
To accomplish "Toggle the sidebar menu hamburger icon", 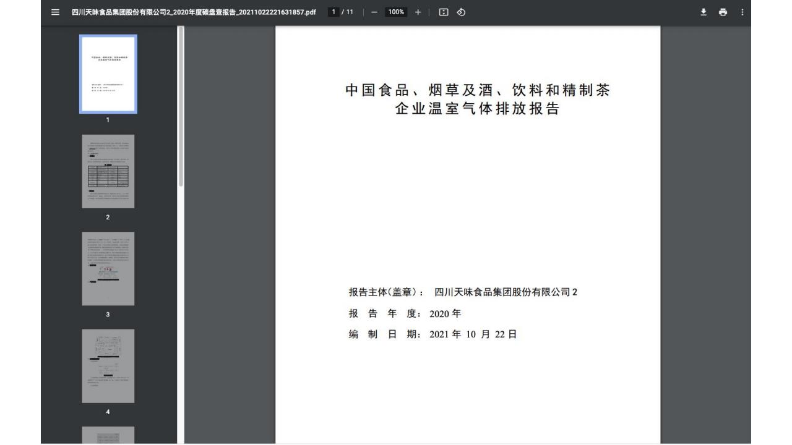I will [56, 12].
